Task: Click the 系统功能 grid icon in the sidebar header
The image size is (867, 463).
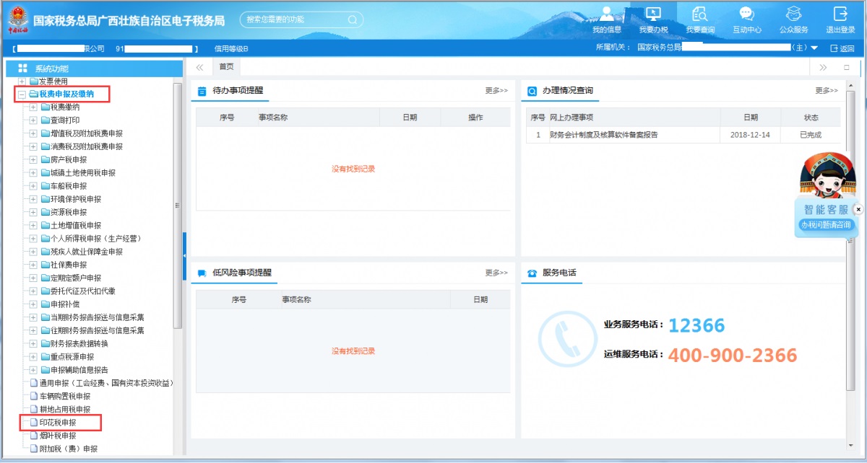Action: coord(22,68)
